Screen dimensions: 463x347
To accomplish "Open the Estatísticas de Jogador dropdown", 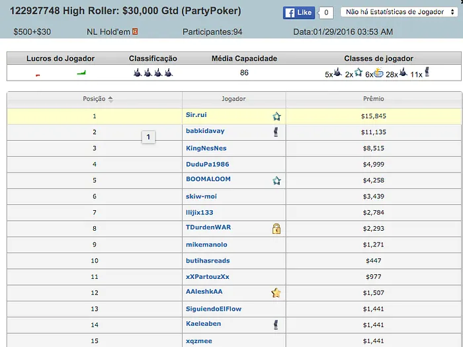I will (398, 12).
